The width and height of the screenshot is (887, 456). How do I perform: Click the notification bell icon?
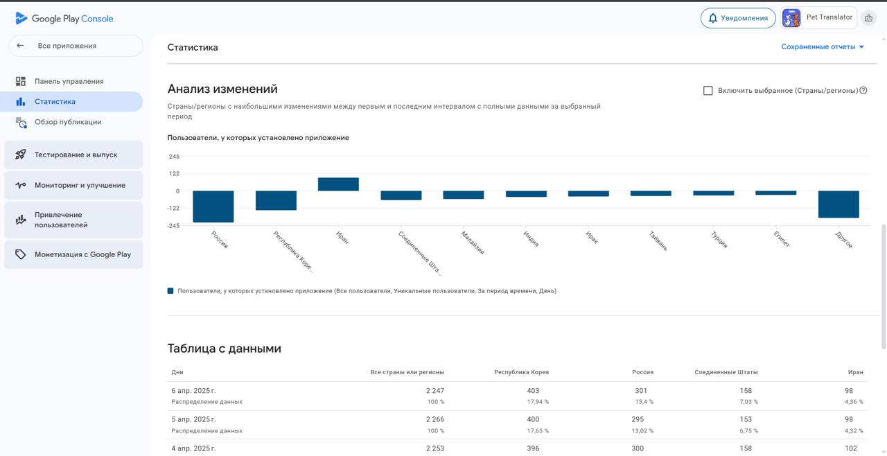coord(712,17)
